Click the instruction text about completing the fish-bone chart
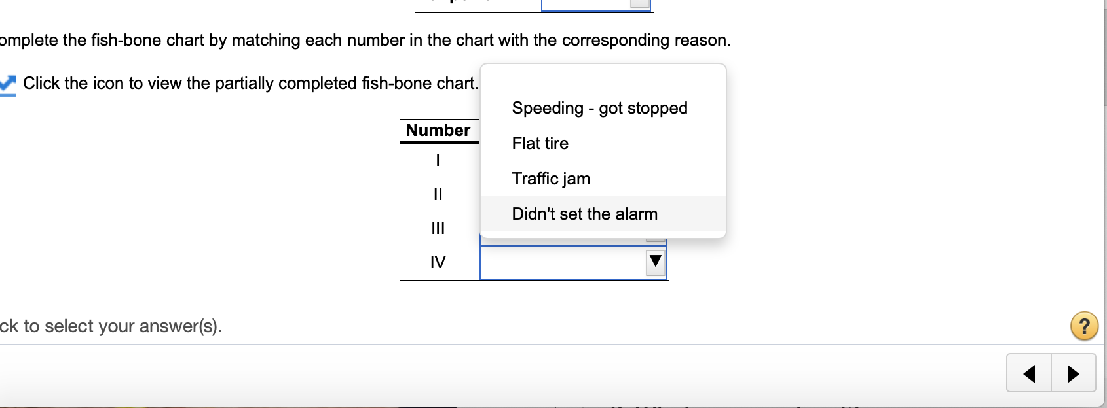This screenshot has height=408, width=1107. 364,40
